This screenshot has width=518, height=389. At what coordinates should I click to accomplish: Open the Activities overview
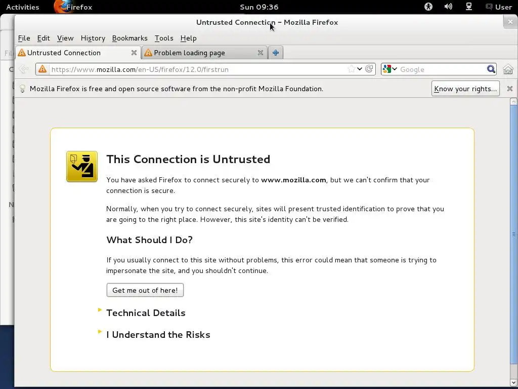[x=22, y=7]
